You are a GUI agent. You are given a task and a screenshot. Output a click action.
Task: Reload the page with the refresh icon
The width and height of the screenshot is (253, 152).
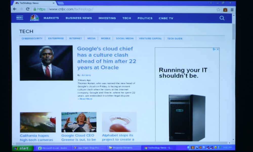click(28, 9)
